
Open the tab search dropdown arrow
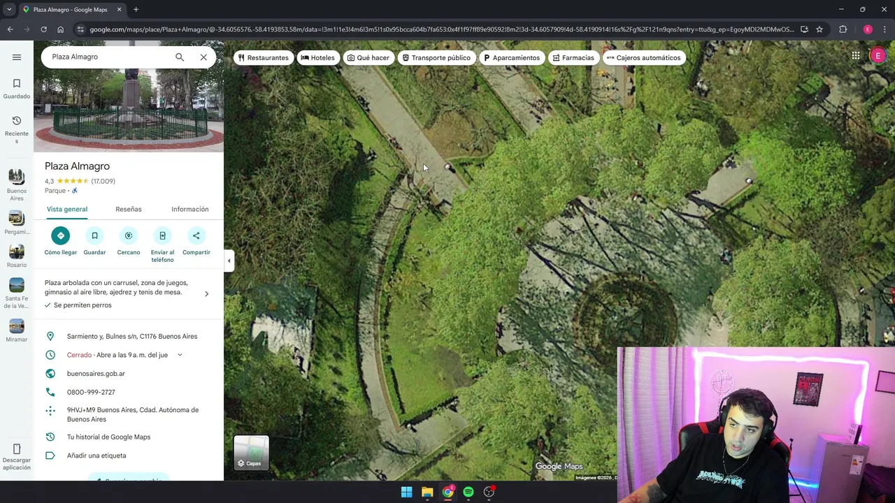click(8, 9)
